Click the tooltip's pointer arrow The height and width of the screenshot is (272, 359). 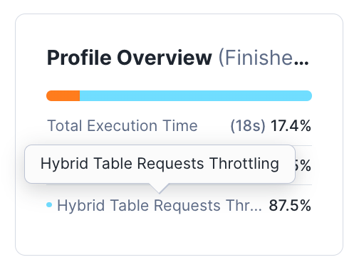coord(159,188)
